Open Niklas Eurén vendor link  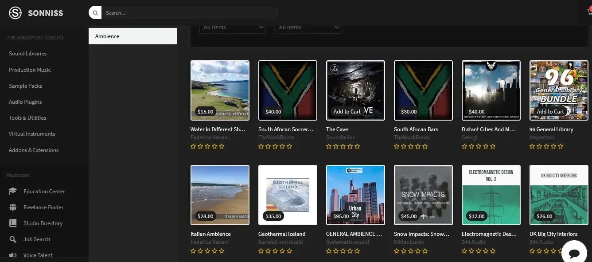click(x=409, y=242)
